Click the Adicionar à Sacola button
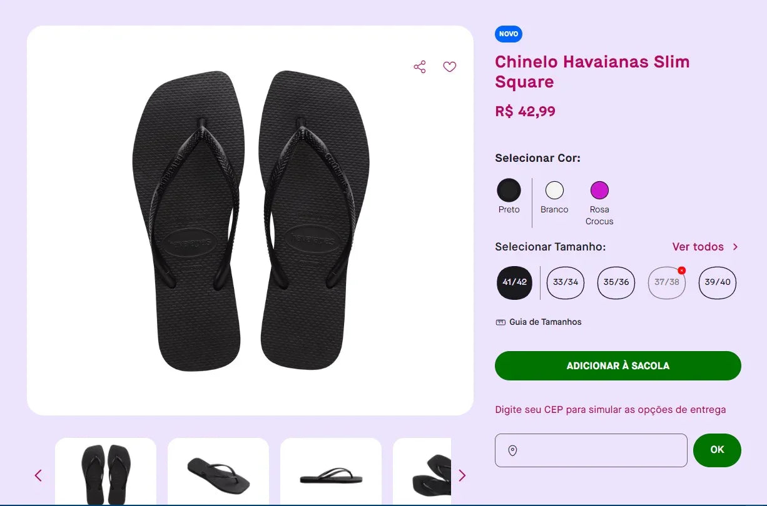 (x=617, y=365)
